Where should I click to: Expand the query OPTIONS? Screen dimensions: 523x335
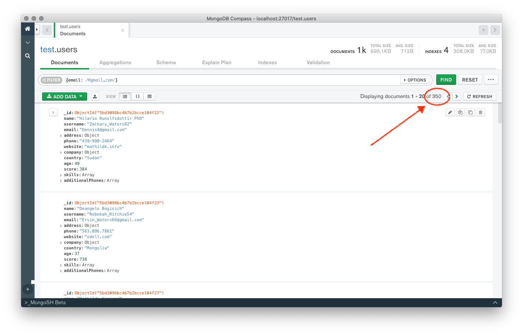click(415, 80)
